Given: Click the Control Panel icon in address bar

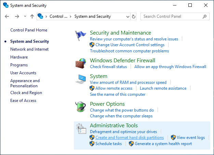Looking at the screenshot, I should (x=40, y=16).
